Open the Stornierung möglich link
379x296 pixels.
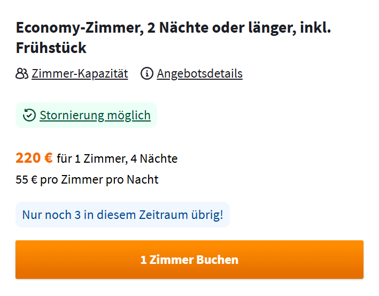click(x=95, y=115)
